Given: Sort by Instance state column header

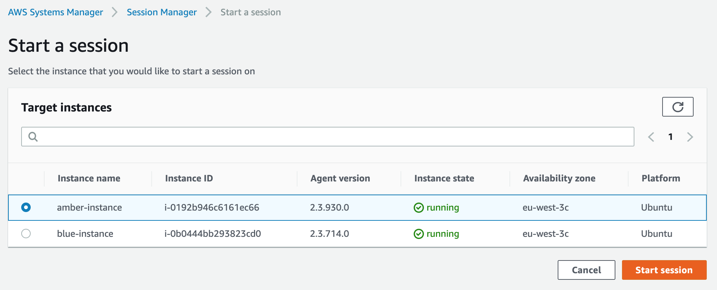Looking at the screenshot, I should 444,179.
